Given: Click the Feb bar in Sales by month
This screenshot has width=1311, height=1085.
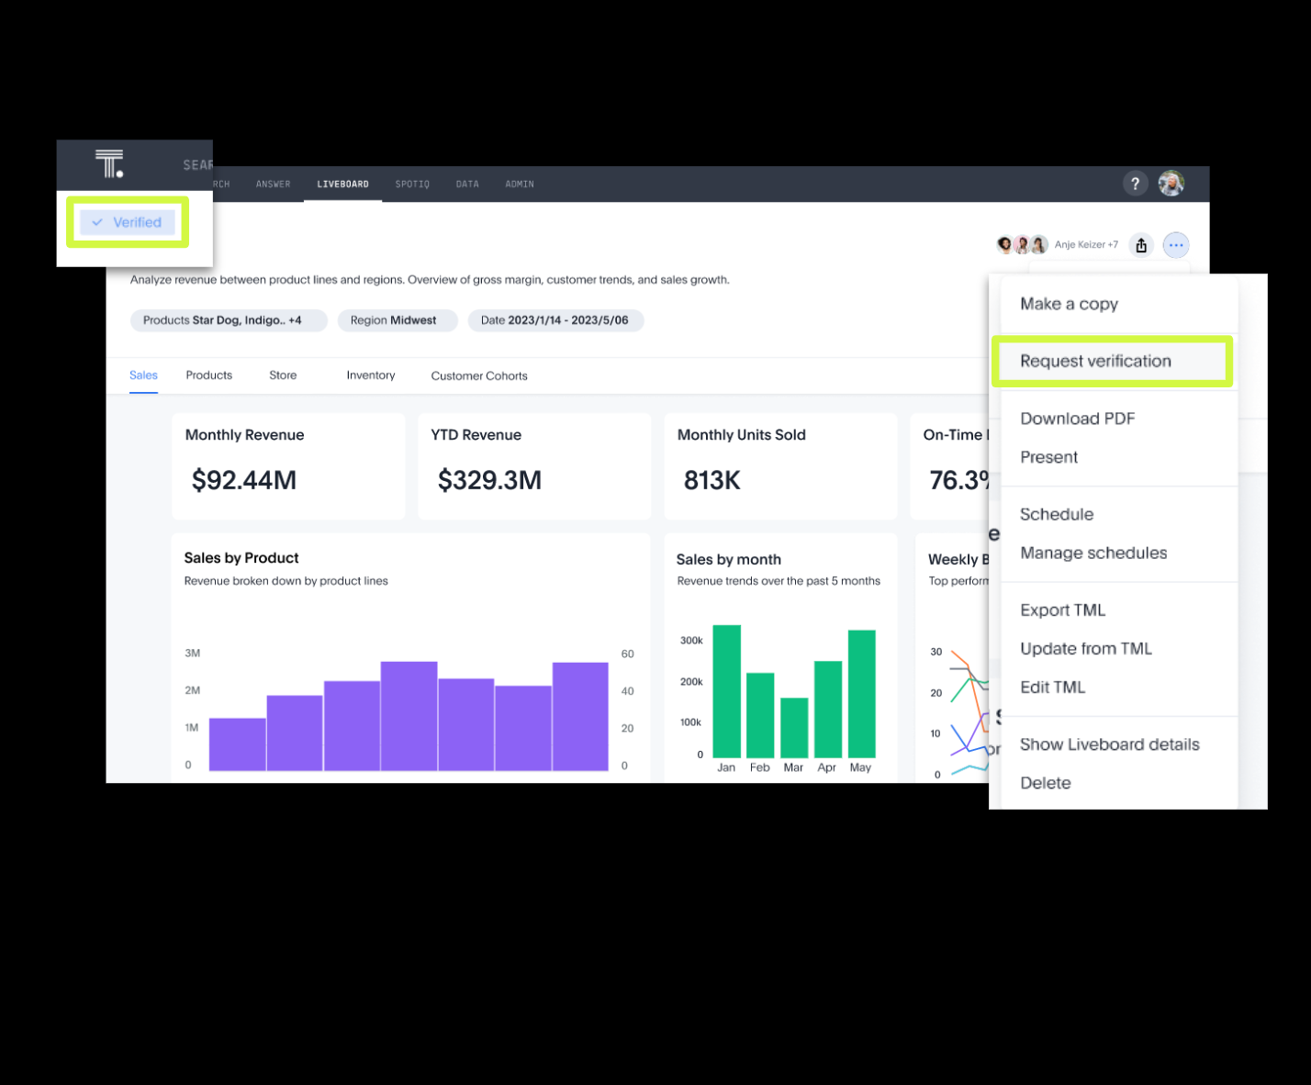Looking at the screenshot, I should pyautogui.click(x=760, y=715).
